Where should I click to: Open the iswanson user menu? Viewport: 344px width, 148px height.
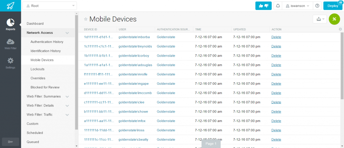(298, 6)
